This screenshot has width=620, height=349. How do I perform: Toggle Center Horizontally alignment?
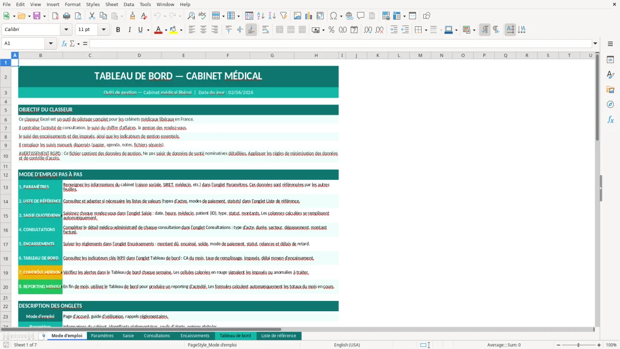tap(203, 30)
